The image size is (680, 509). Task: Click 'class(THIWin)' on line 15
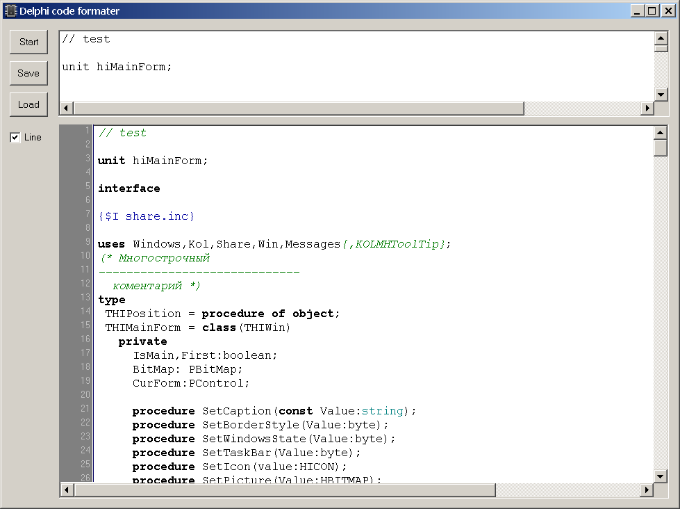pos(246,328)
